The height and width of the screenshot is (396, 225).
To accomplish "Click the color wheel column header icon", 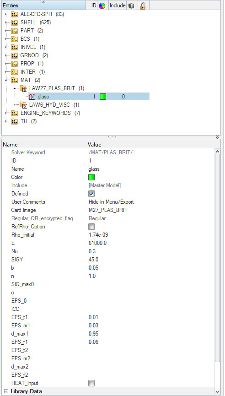I will tap(102, 5).
